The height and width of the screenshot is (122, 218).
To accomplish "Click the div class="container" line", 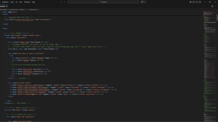I will pos(17,37).
